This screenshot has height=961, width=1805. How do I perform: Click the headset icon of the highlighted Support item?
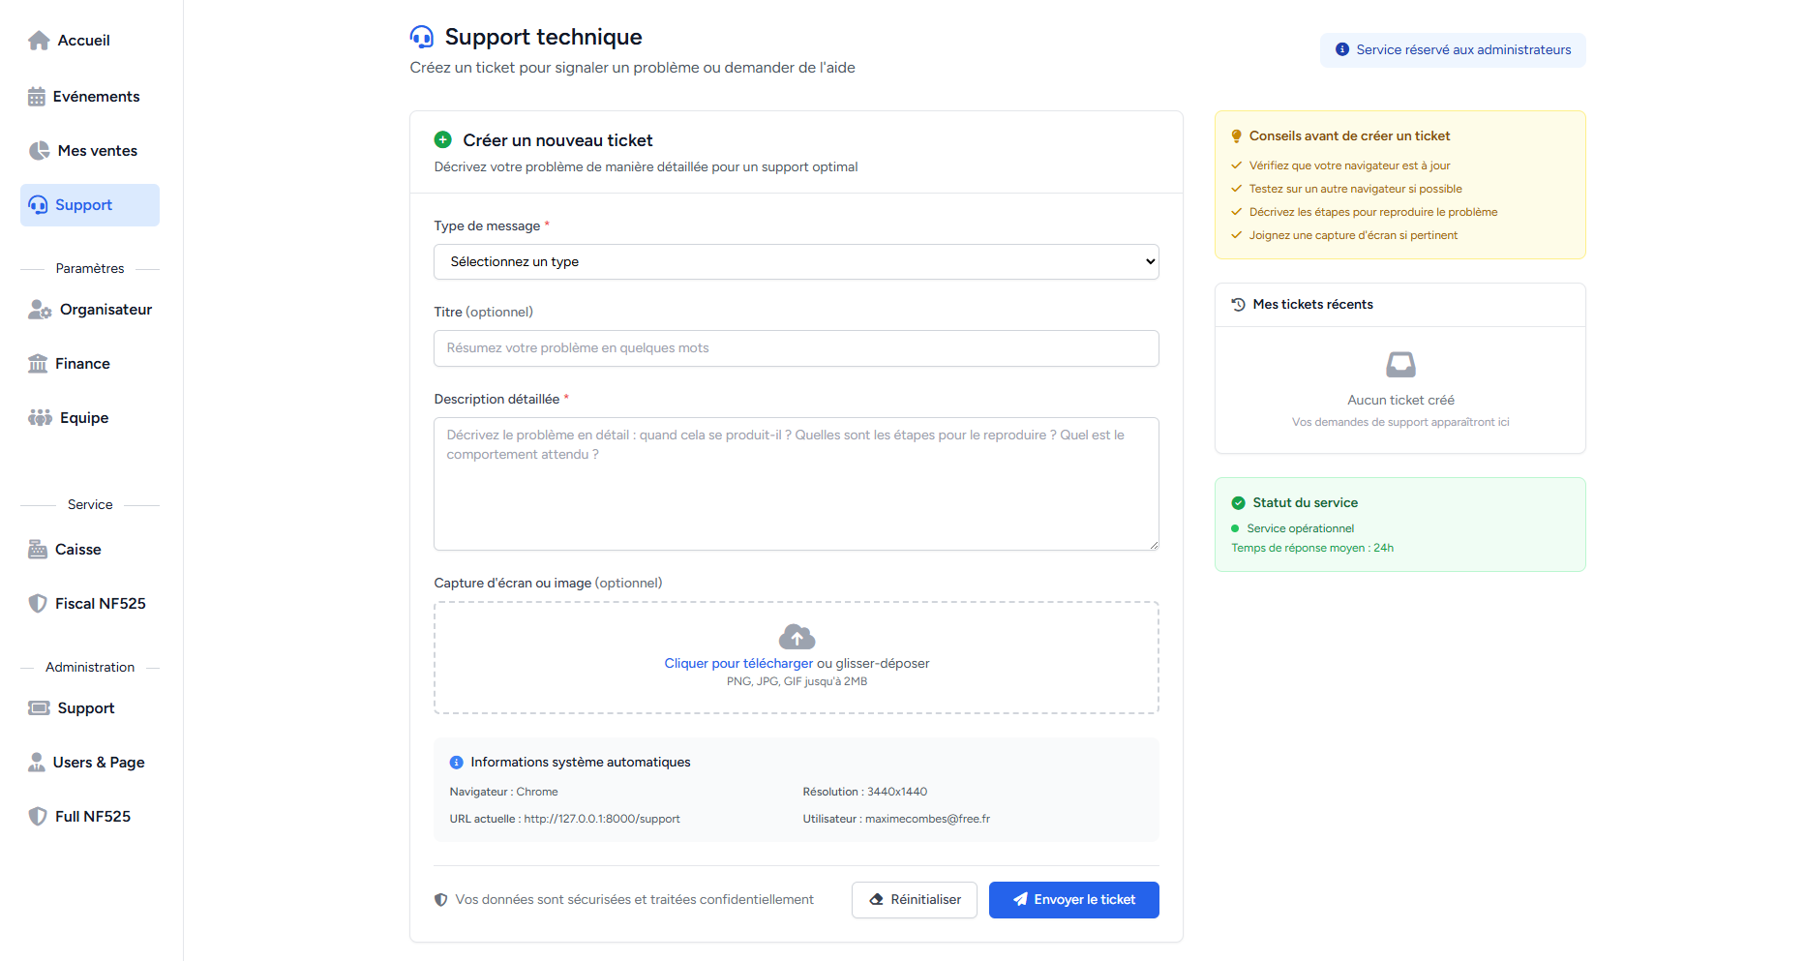click(38, 205)
